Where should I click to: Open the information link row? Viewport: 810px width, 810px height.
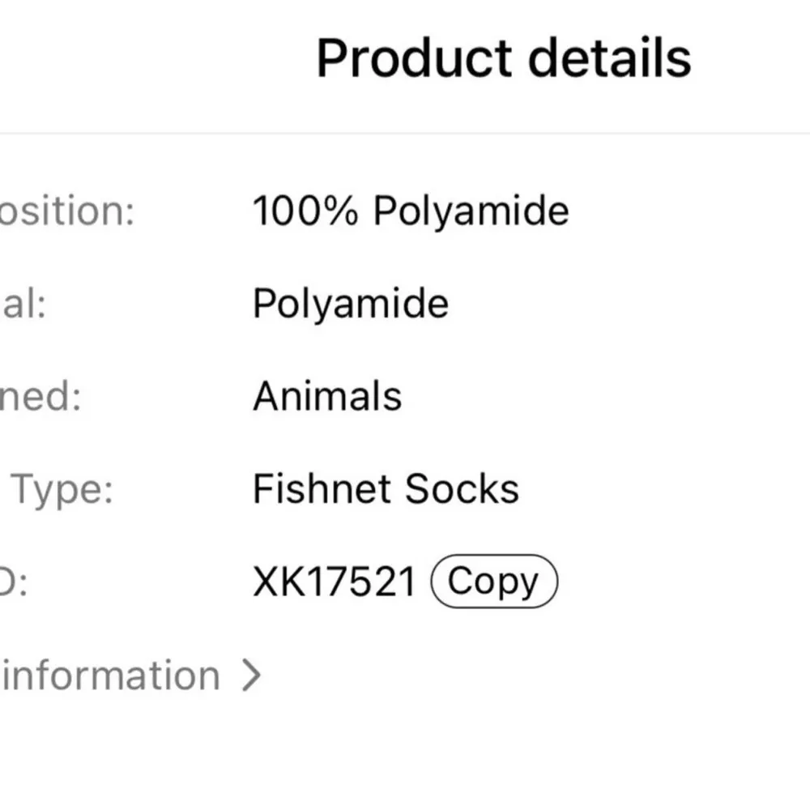pyautogui.click(x=109, y=675)
